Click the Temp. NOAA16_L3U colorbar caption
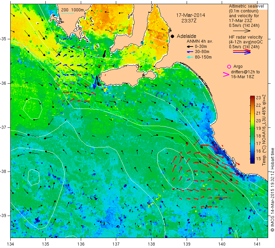Image resolution: width=275 pixels, height=248 pixels. (264, 130)
